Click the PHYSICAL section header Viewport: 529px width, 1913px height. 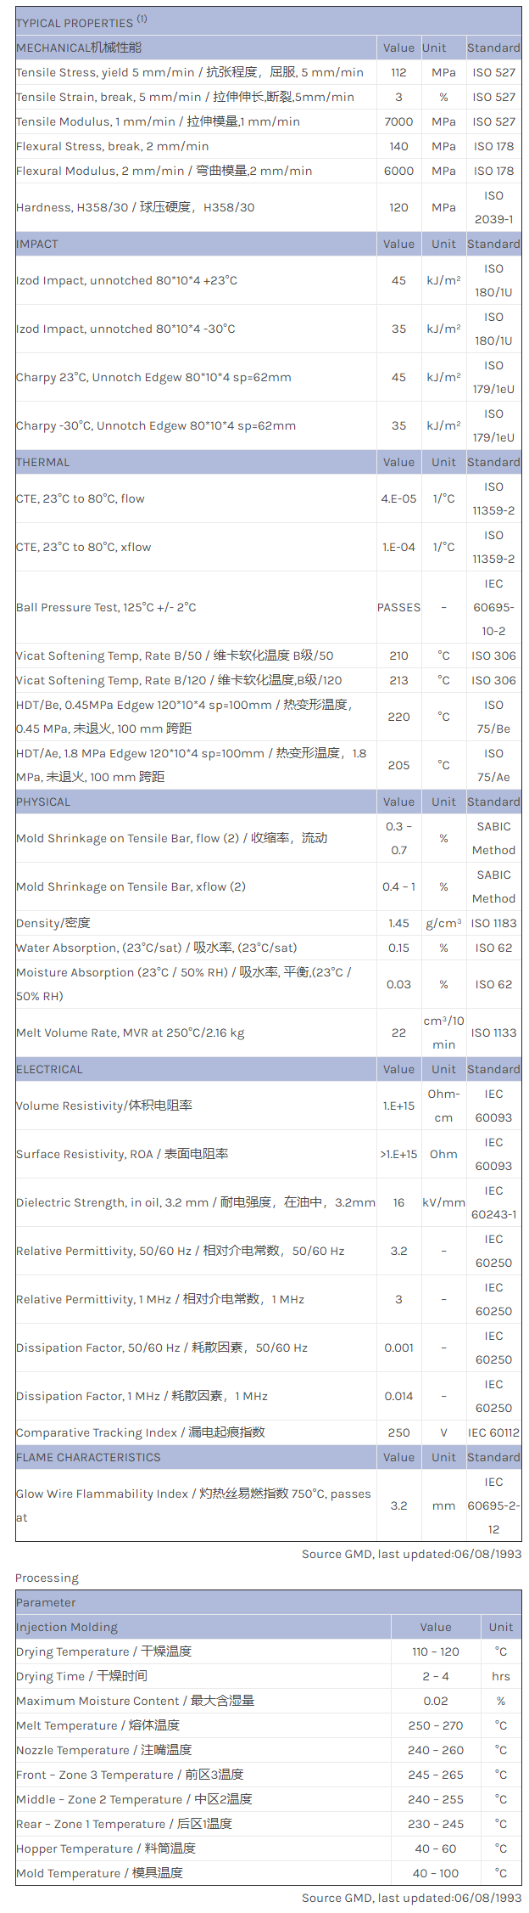click(x=43, y=802)
